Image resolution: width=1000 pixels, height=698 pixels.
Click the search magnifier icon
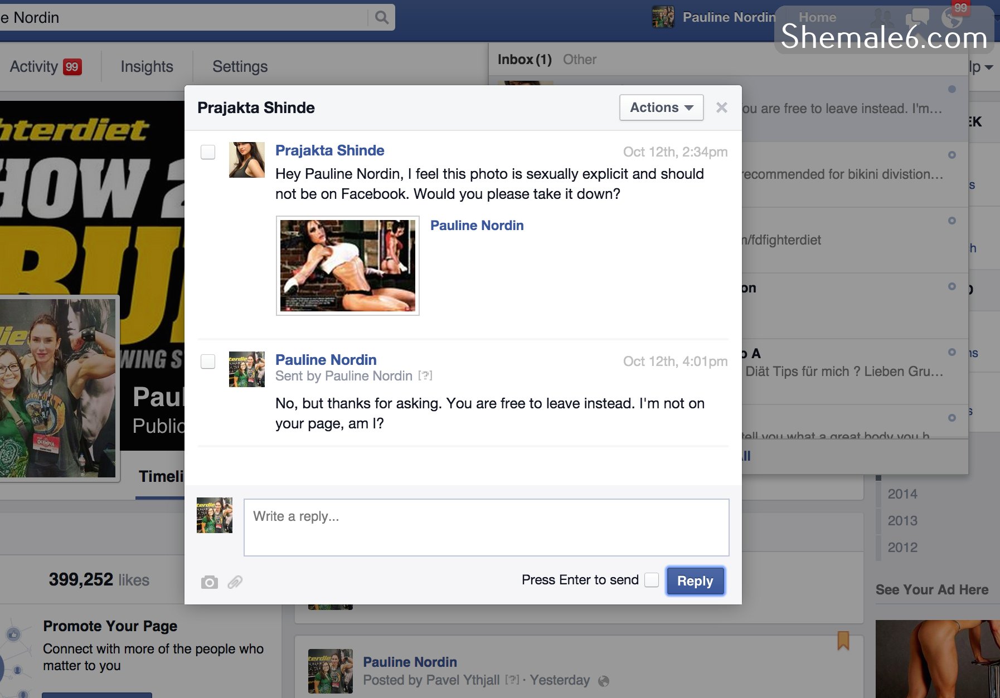[382, 17]
